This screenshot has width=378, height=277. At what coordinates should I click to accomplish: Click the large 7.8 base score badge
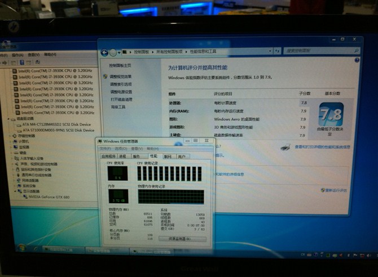(331, 114)
